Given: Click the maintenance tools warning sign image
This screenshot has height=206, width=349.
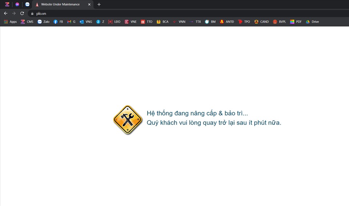Looking at the screenshot, I should [128, 120].
